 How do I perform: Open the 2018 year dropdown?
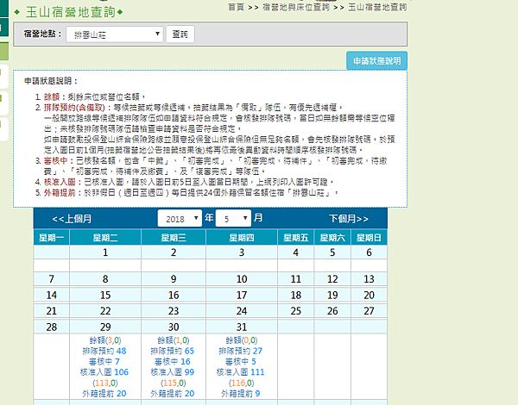pos(180,218)
